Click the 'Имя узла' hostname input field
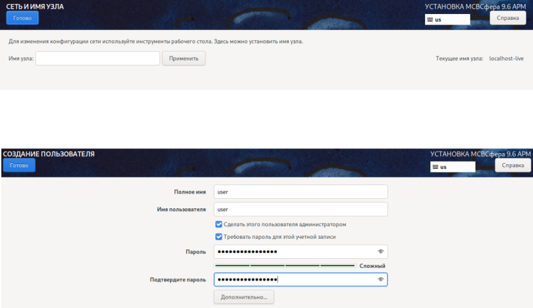This screenshot has width=533, height=308. (98, 59)
